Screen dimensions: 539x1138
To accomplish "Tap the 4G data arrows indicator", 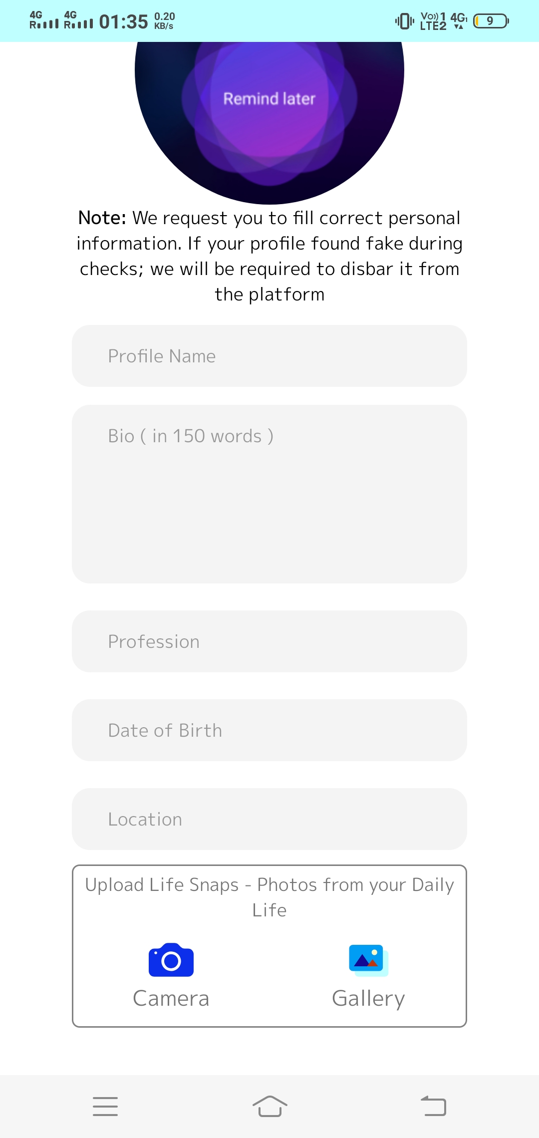I will [x=459, y=21].
